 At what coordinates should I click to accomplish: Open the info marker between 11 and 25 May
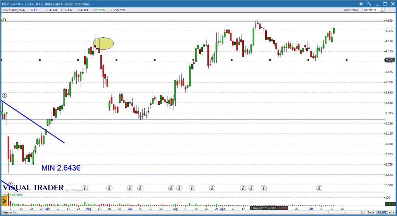(109, 188)
